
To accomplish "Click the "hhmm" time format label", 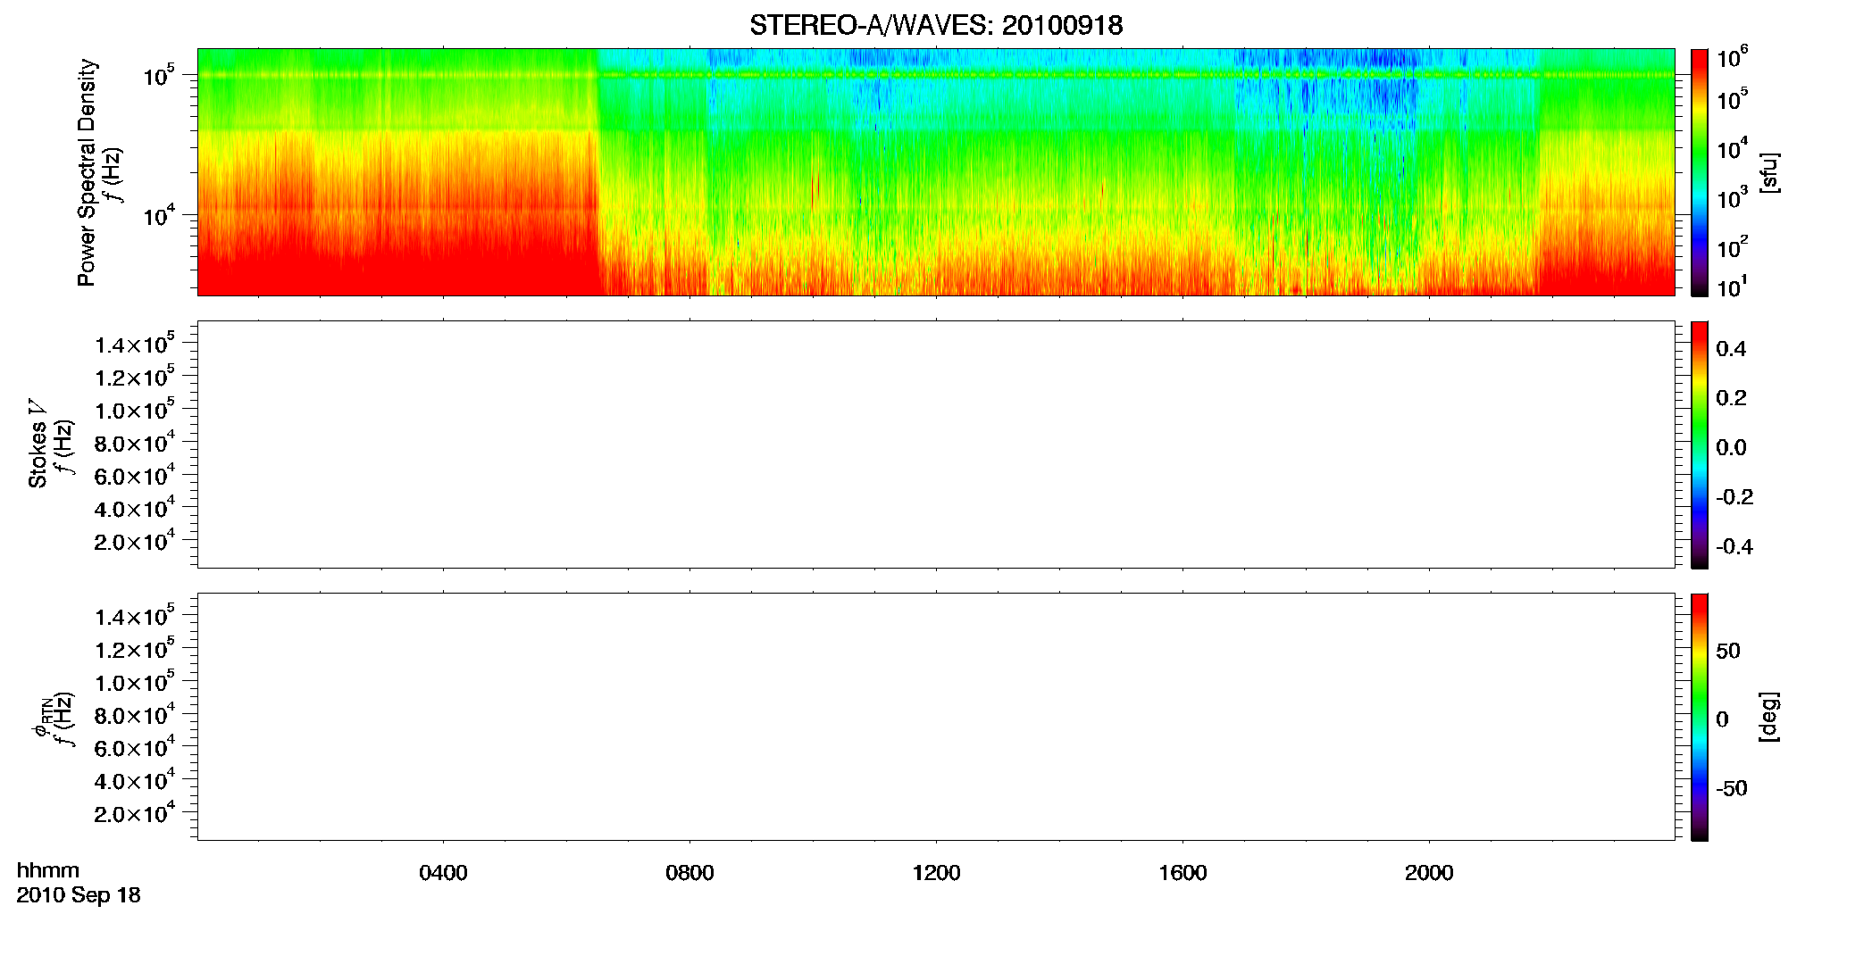I will (x=48, y=870).
